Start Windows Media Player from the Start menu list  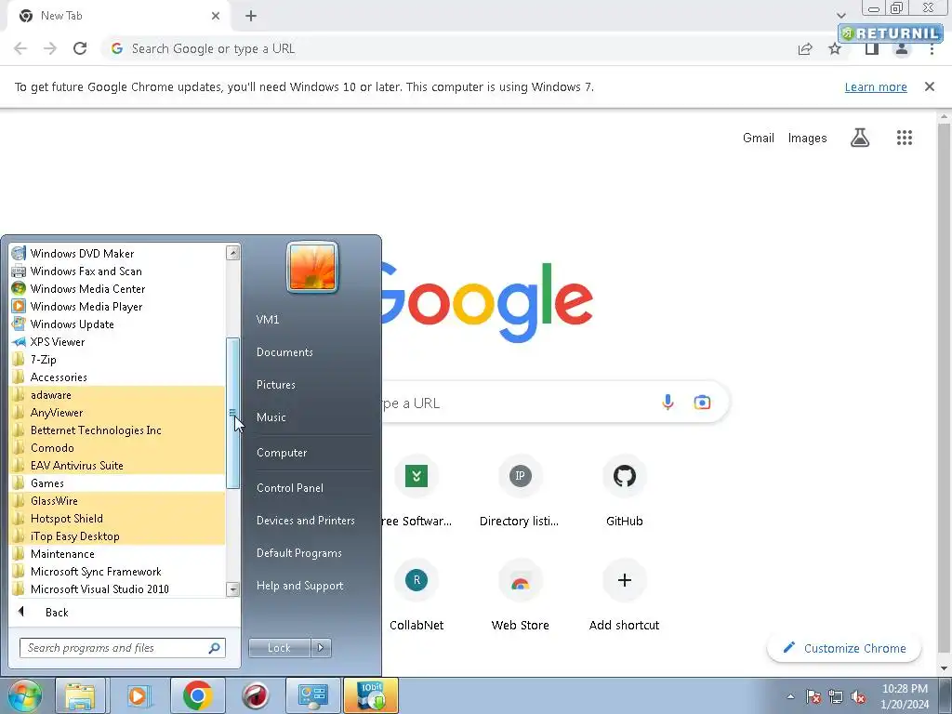pos(117,307)
